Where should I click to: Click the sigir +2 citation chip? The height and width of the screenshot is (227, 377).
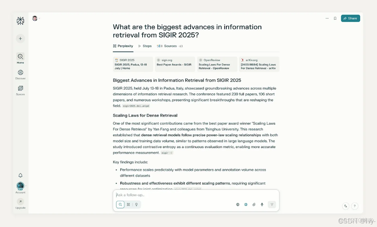point(167,153)
